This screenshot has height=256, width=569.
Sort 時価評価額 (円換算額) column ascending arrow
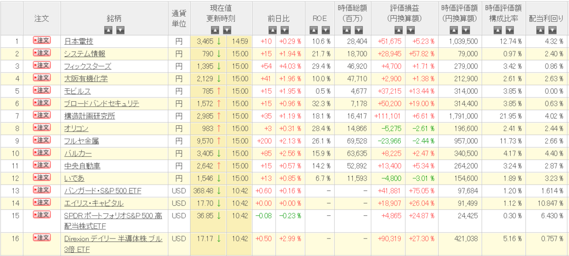click(x=454, y=30)
